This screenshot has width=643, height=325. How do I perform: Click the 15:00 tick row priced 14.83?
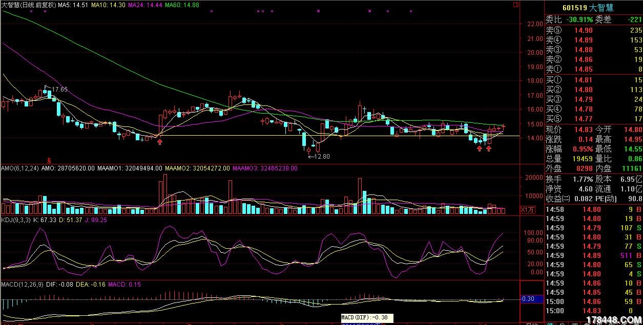point(594,311)
